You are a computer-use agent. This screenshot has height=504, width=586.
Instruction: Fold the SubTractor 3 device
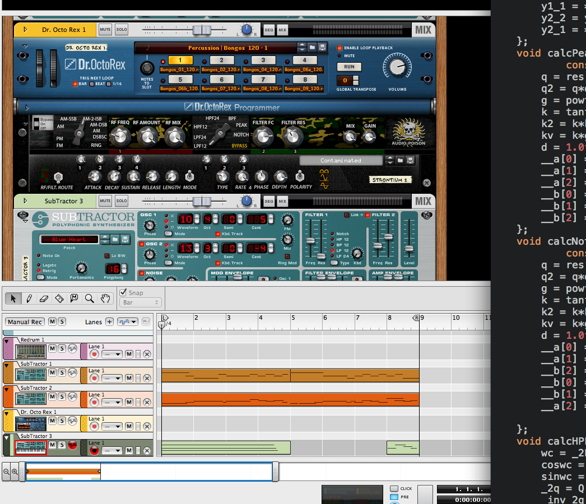[25, 200]
